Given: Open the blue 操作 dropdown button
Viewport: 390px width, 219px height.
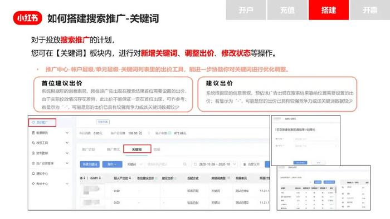Looking at the screenshot, I should [112, 164].
